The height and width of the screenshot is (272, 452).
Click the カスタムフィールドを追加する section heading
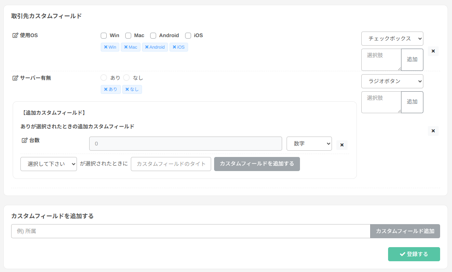tap(52, 216)
